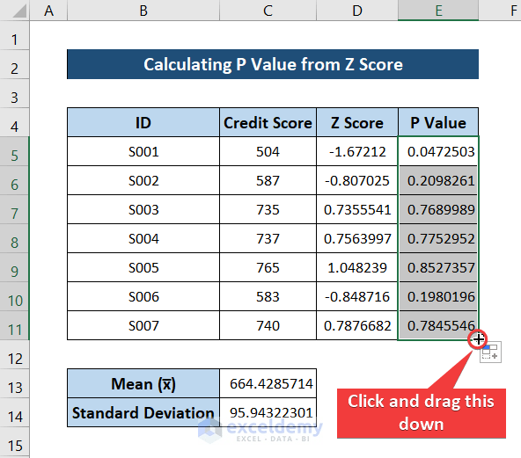Select cell with ID S003
Viewport: 521px width, 458px height.
pos(143,209)
